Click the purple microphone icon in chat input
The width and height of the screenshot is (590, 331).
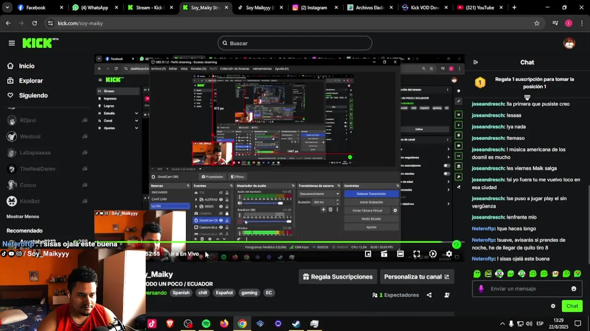[x=481, y=289]
